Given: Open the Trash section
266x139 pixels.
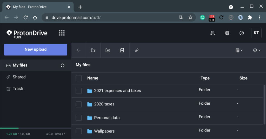Looking at the screenshot, I should (x=18, y=89).
